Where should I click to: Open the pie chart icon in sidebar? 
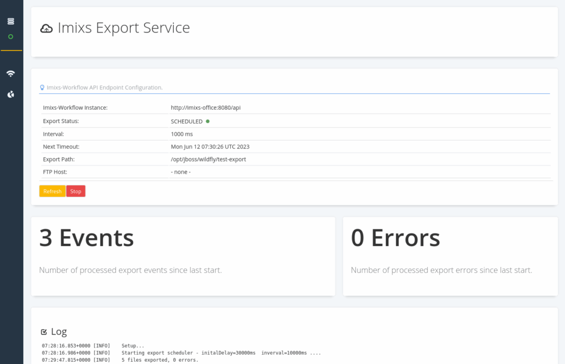click(11, 94)
